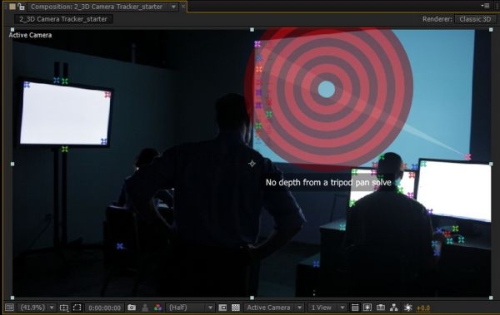Toggle the viewer lock icon beside Composition tab
The width and height of the screenshot is (500, 315).
[x=21, y=7]
